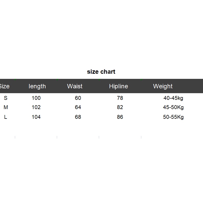
Task: Select the length value 104
Action: (36, 117)
